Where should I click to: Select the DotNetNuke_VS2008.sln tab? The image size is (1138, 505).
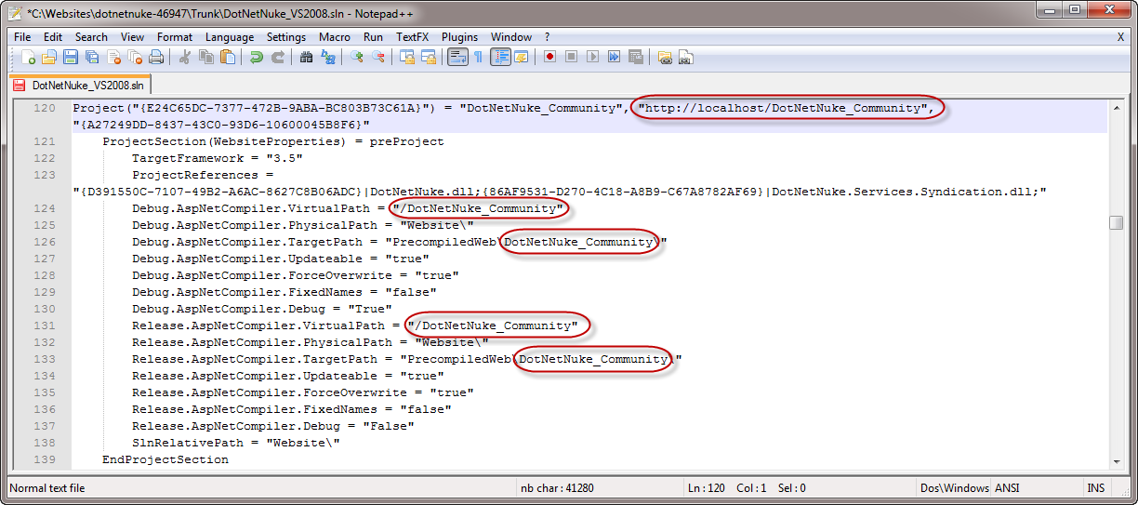pos(78,85)
